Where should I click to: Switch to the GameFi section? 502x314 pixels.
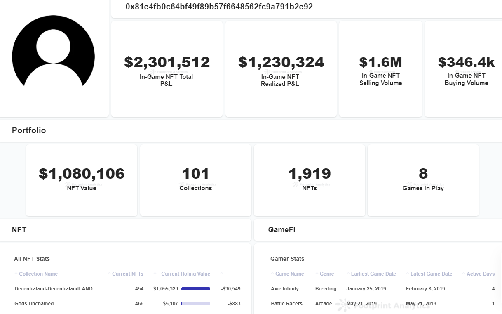tap(281, 230)
